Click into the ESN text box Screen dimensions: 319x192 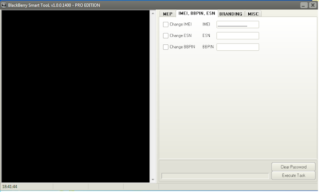238,35
